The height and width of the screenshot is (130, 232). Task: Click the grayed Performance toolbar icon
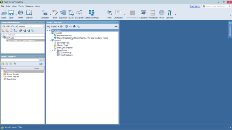pyautogui.click(x=132, y=13)
